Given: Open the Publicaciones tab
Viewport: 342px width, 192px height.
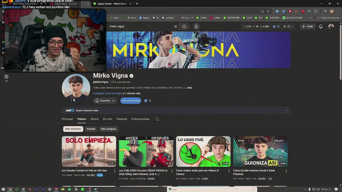Looking at the screenshot, I should (x=140, y=119).
